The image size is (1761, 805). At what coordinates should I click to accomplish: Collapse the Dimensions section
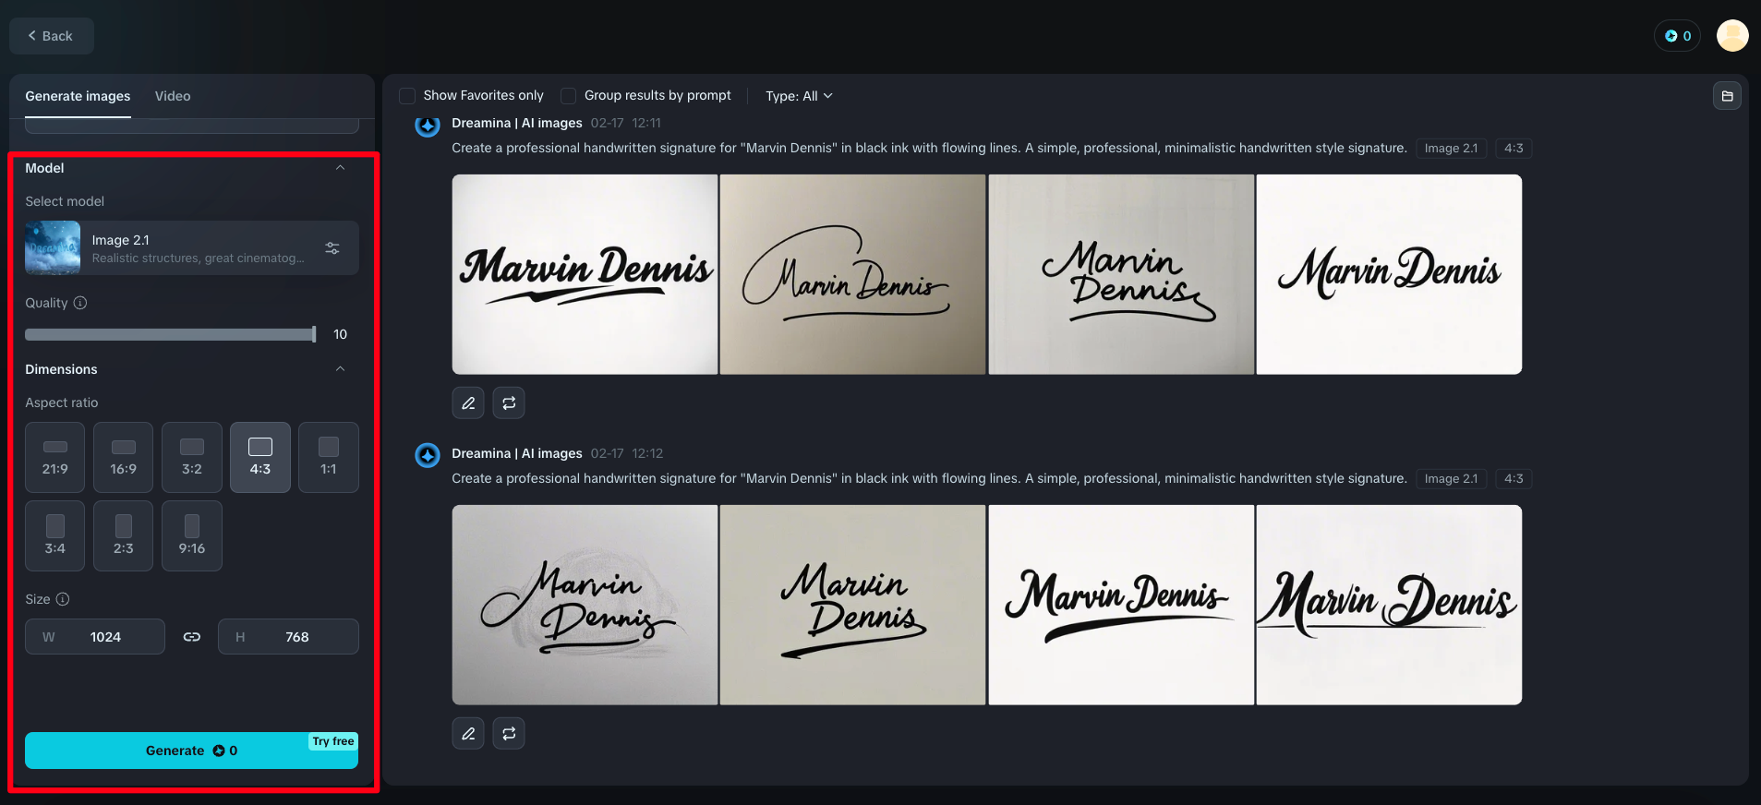coord(340,369)
